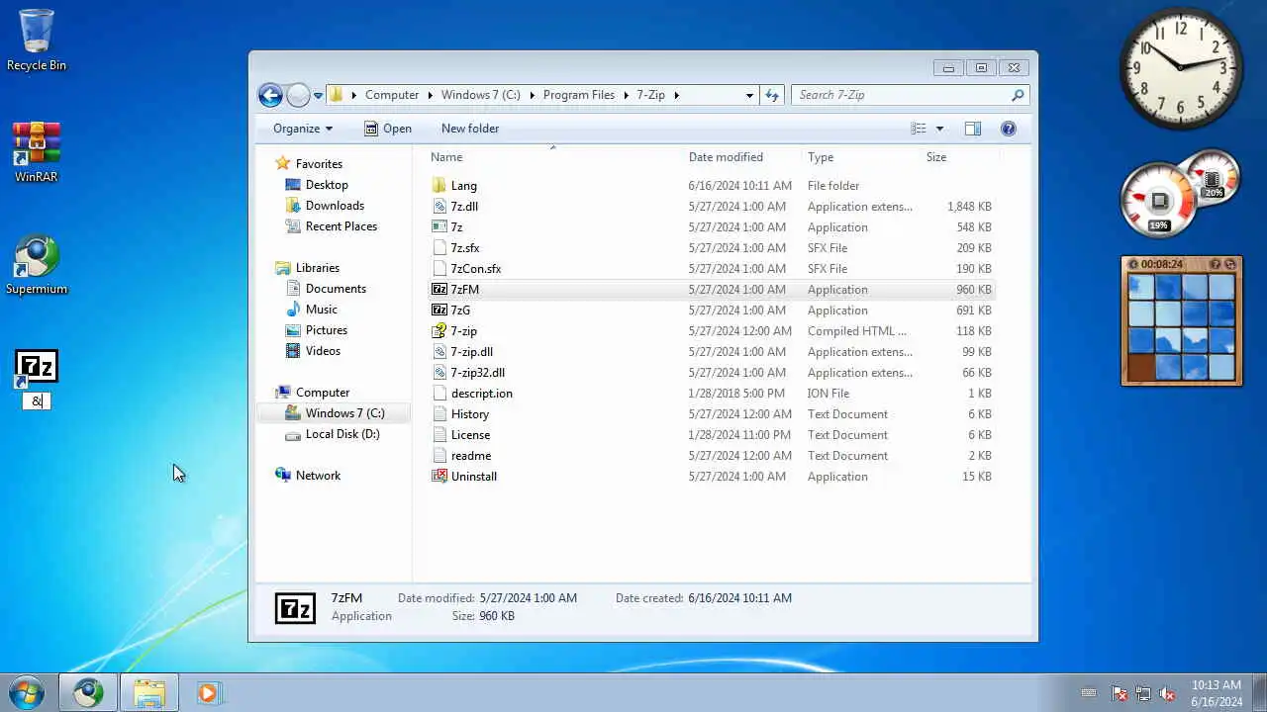The width and height of the screenshot is (1267, 712).
Task: Click the Change your view icon
Action: [x=919, y=129]
